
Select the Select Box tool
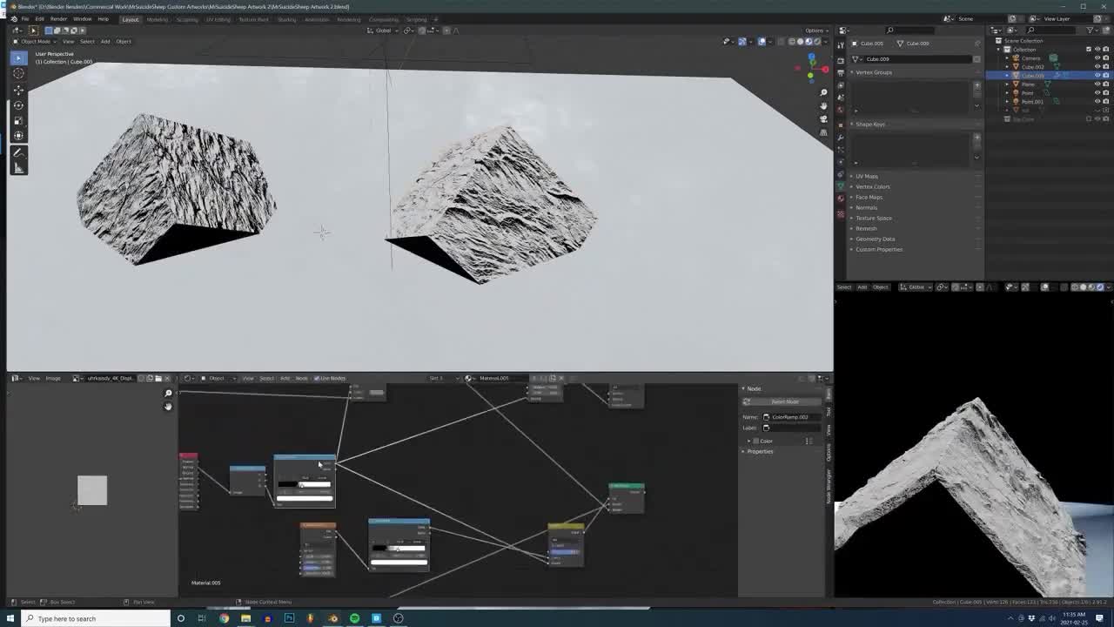point(18,58)
